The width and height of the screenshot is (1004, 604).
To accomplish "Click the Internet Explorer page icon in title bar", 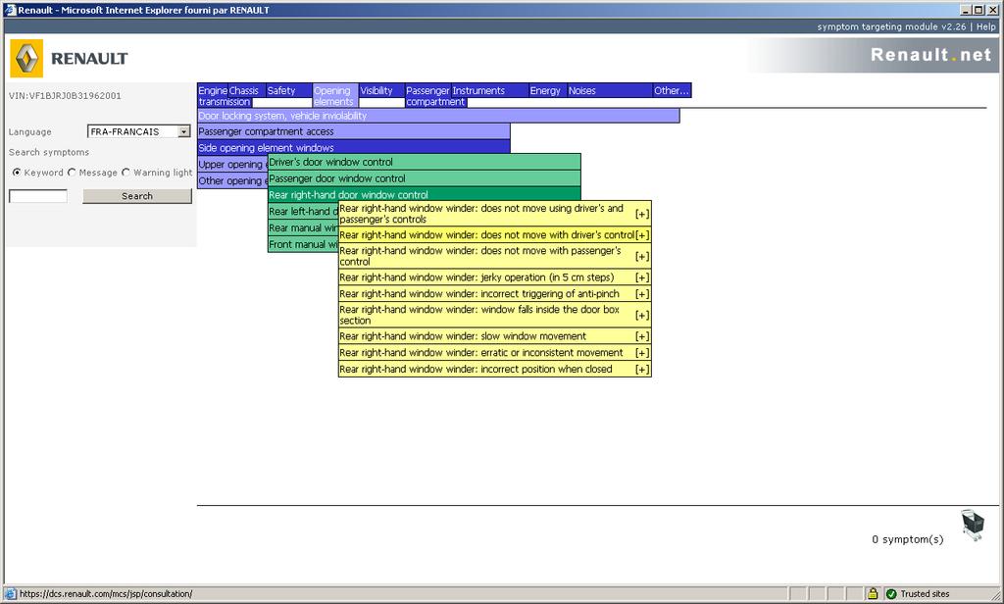I will (x=10, y=10).
